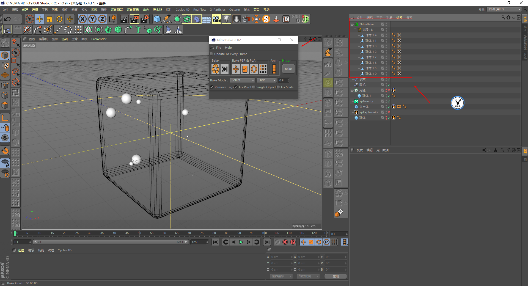Click the NitroBake Anim filmstrip icon
The image size is (528, 286).
coord(274,69)
